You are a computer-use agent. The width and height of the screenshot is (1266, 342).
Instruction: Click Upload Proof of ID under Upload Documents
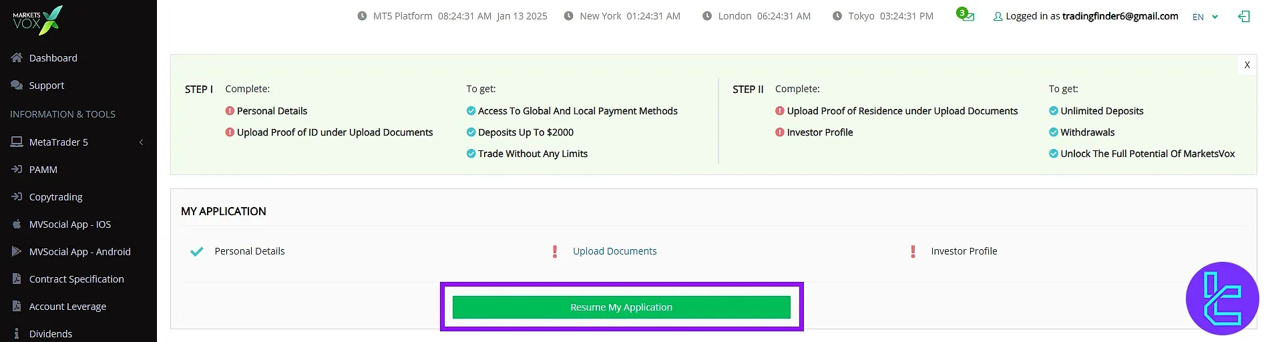click(x=335, y=132)
